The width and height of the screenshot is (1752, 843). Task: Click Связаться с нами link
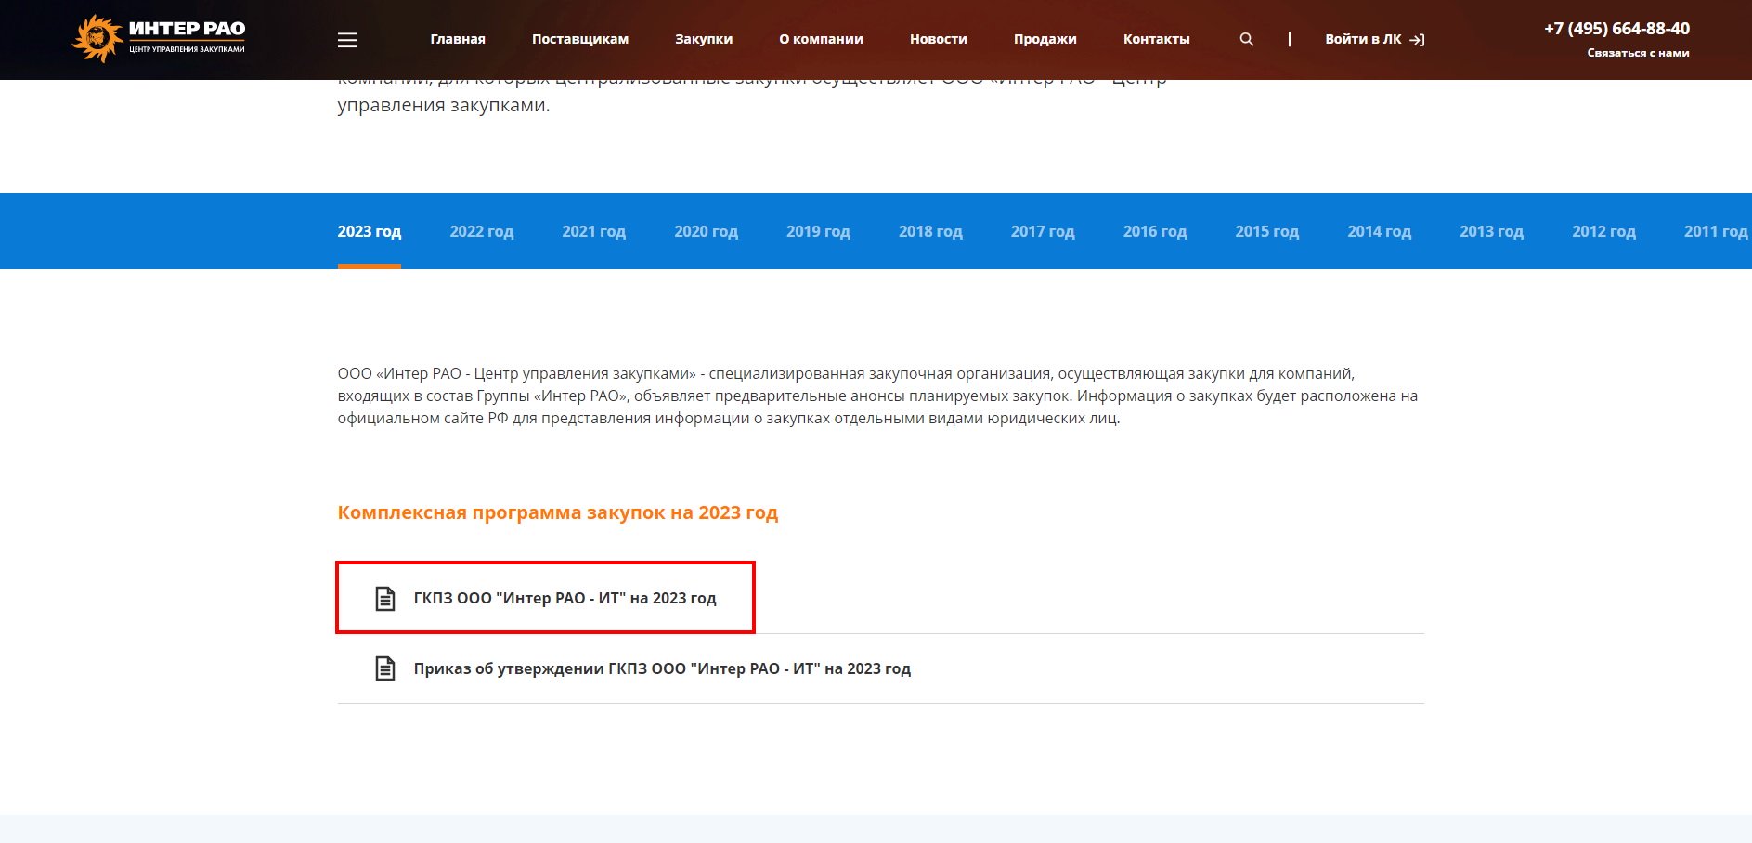1638,53
